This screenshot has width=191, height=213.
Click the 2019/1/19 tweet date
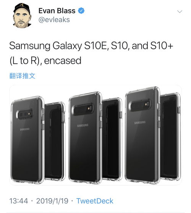point(52,201)
